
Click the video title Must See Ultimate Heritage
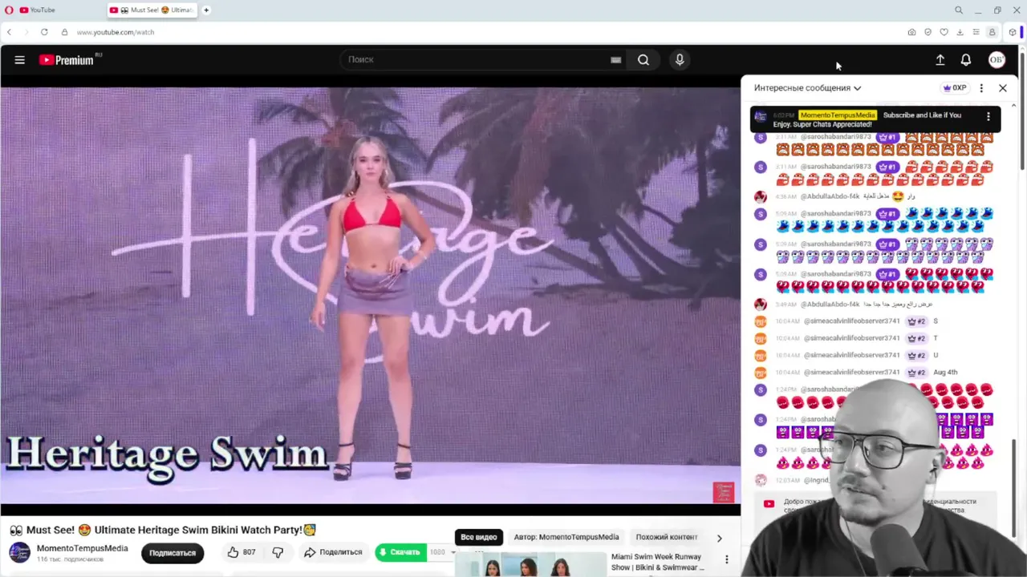tap(163, 530)
